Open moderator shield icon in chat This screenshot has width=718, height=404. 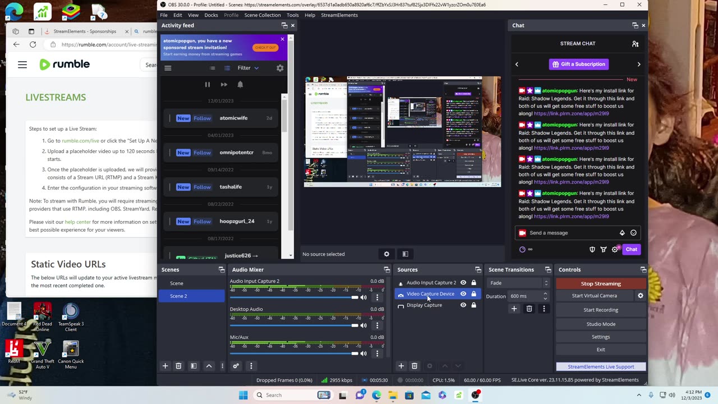[x=592, y=249]
